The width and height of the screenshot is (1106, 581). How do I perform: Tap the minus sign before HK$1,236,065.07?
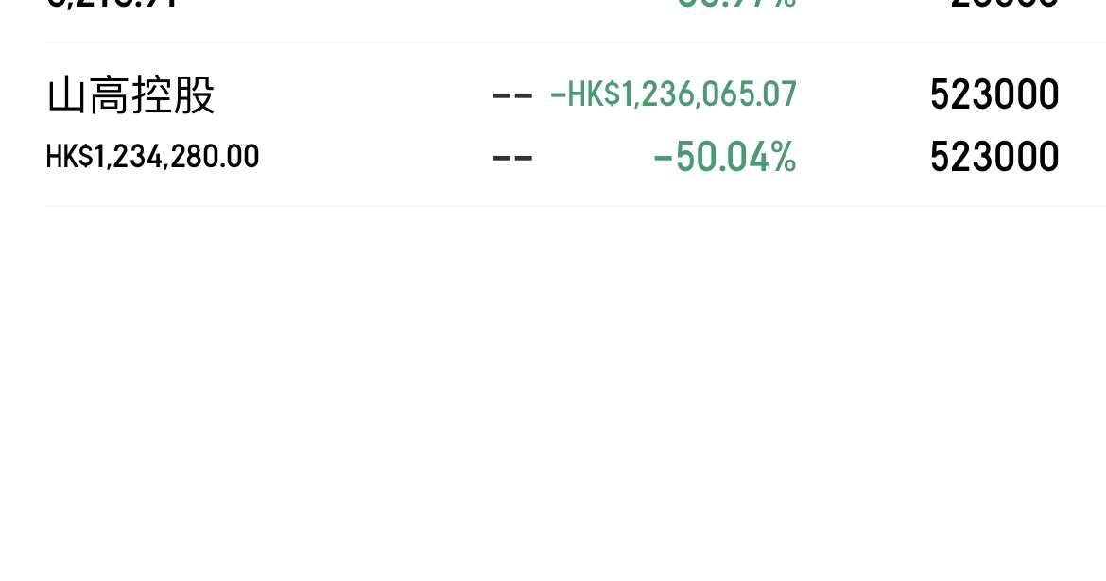557,95
